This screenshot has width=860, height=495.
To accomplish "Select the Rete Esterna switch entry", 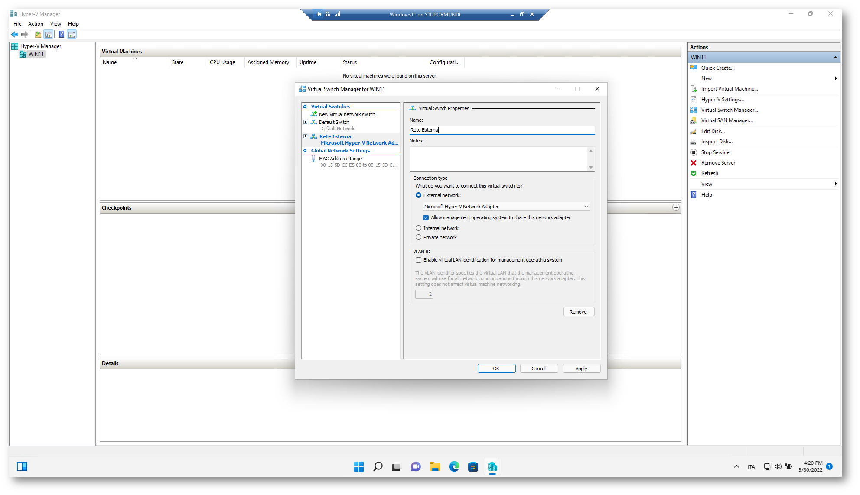I will tap(335, 136).
